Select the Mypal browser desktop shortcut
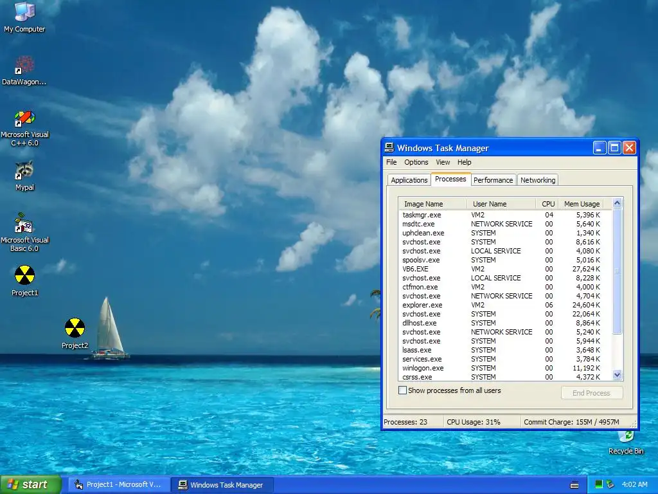Viewport: 658px width, 494px height. click(24, 176)
